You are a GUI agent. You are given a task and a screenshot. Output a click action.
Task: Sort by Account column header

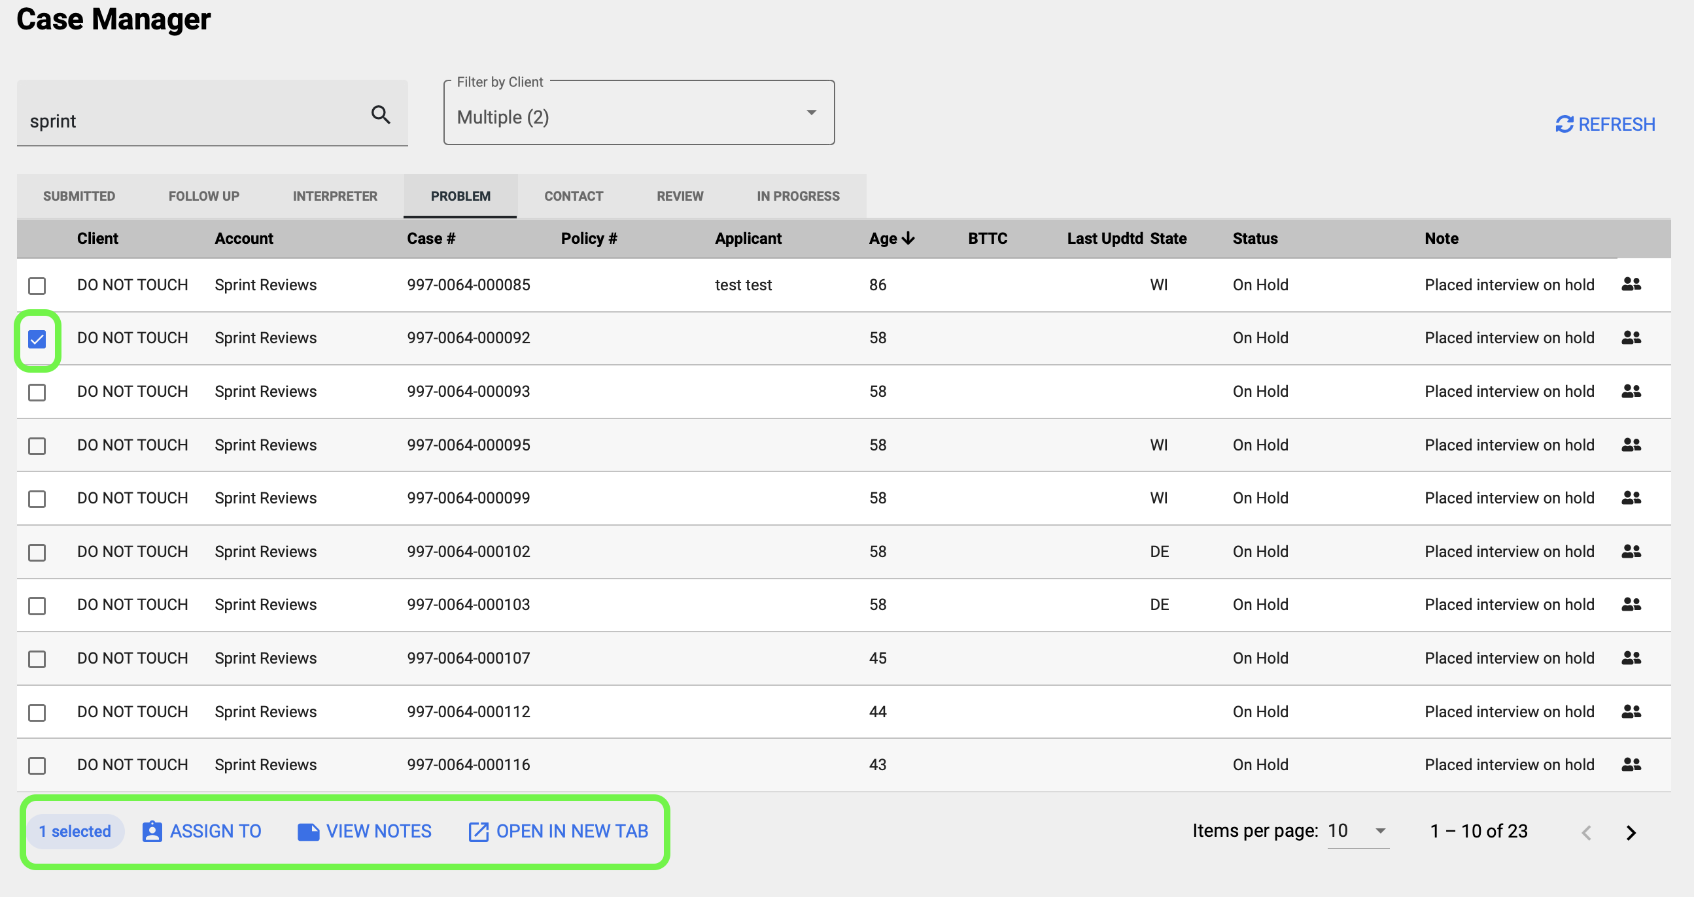click(x=243, y=239)
